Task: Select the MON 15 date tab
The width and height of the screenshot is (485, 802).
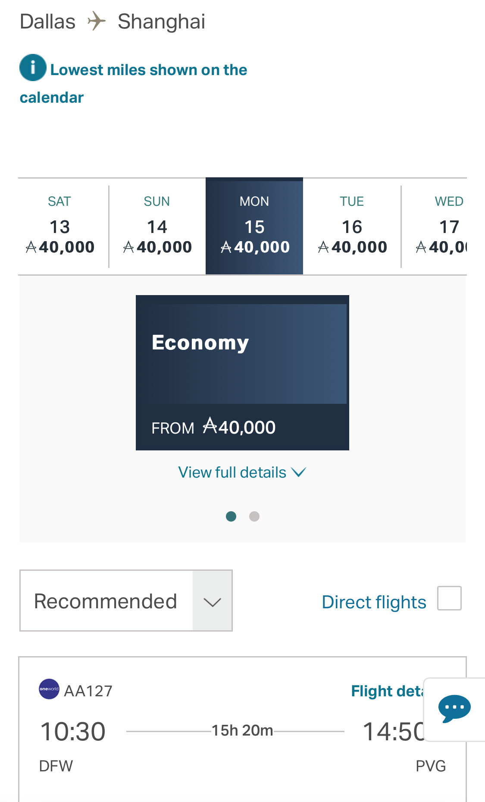Action: 254,226
